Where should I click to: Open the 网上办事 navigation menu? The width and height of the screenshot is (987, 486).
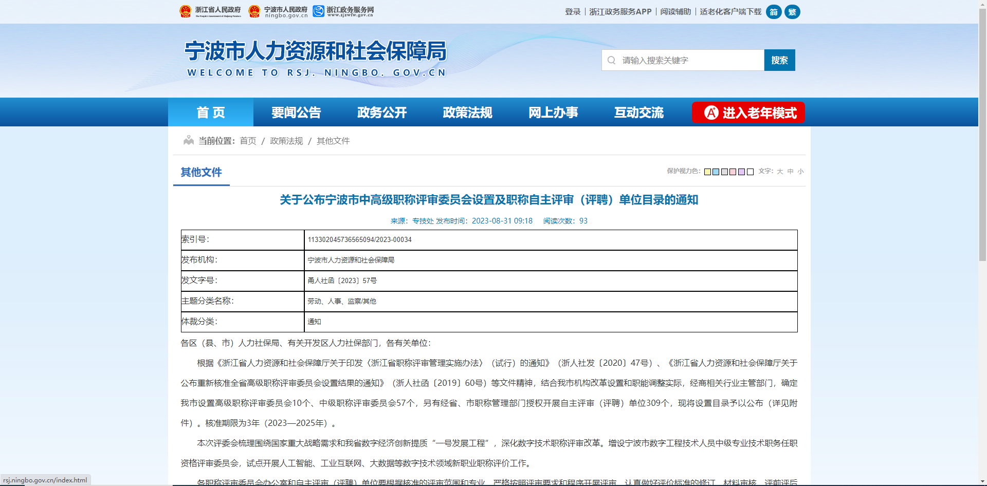point(553,113)
